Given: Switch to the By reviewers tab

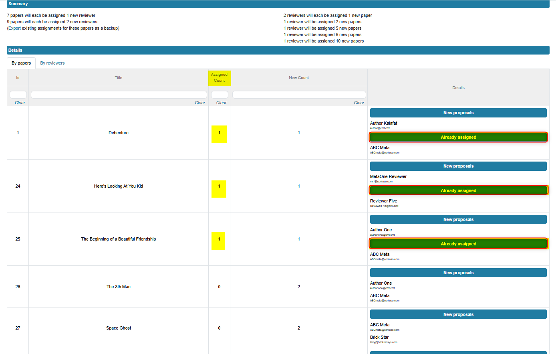Looking at the screenshot, I should click(52, 63).
